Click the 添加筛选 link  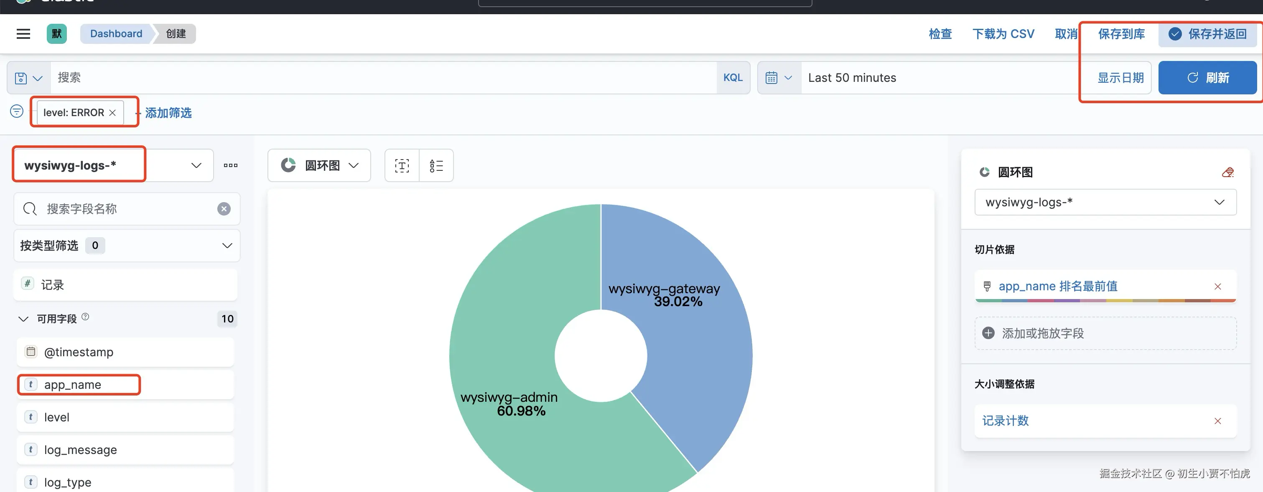168,113
